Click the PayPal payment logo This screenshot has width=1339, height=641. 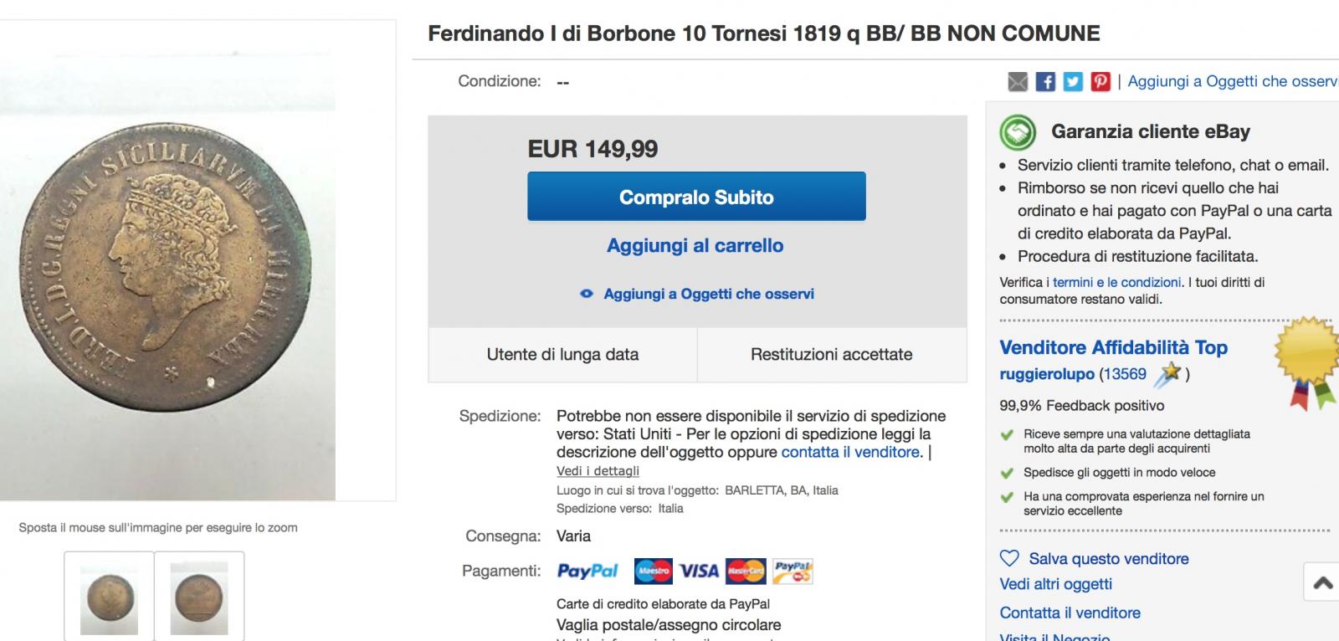tap(587, 572)
